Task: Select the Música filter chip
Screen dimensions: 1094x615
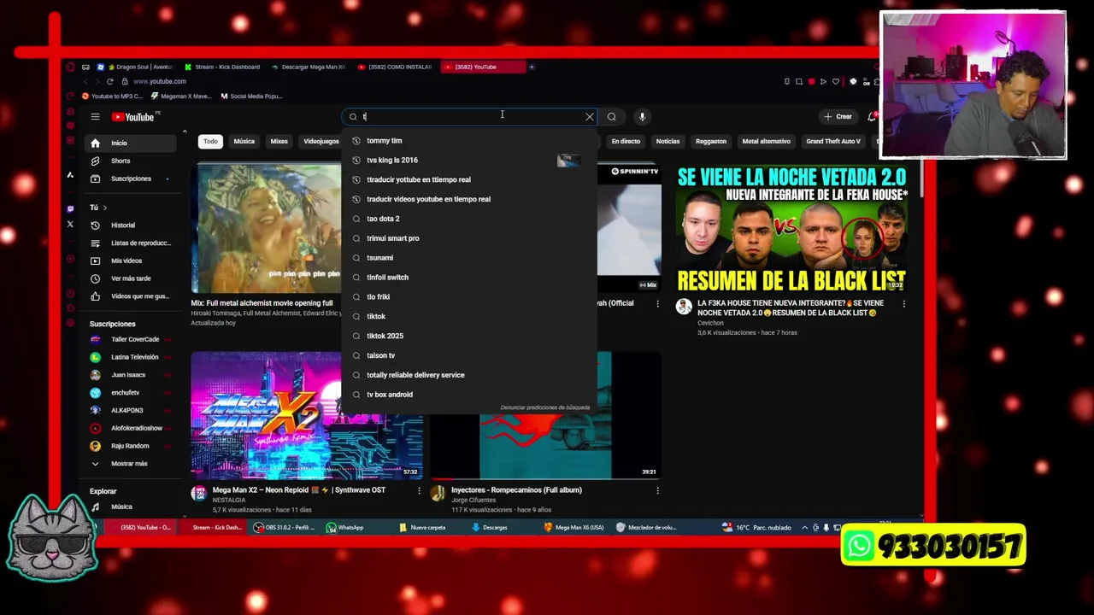Action: tap(244, 141)
